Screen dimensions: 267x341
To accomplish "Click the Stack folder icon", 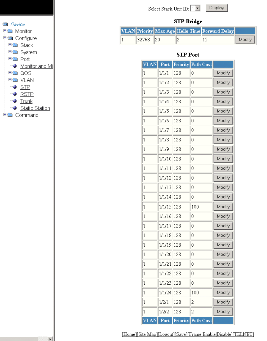I will 15,45.
